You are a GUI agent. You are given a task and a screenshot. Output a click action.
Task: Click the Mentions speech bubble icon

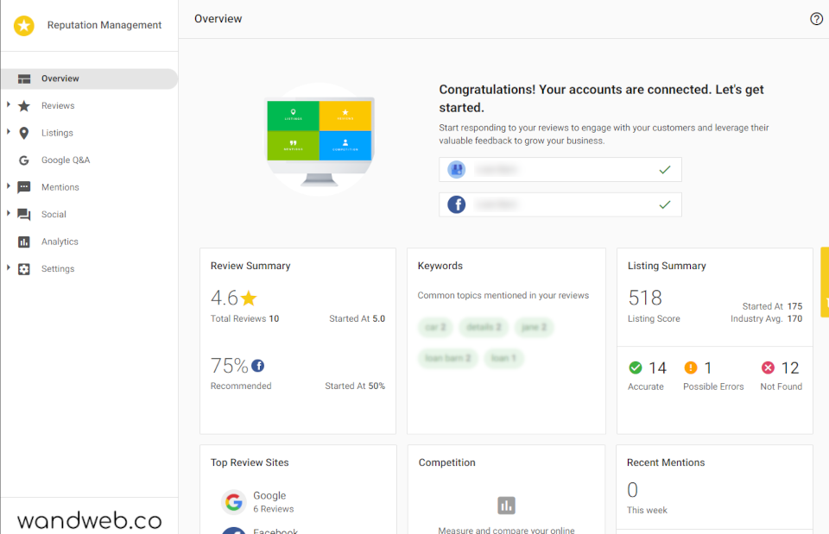(24, 187)
